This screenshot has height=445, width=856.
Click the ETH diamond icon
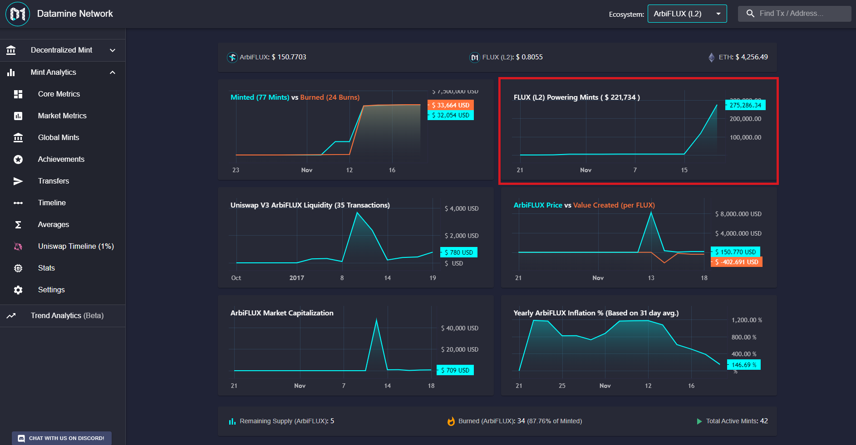711,58
